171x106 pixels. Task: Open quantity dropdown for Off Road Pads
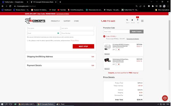pos(118,64)
